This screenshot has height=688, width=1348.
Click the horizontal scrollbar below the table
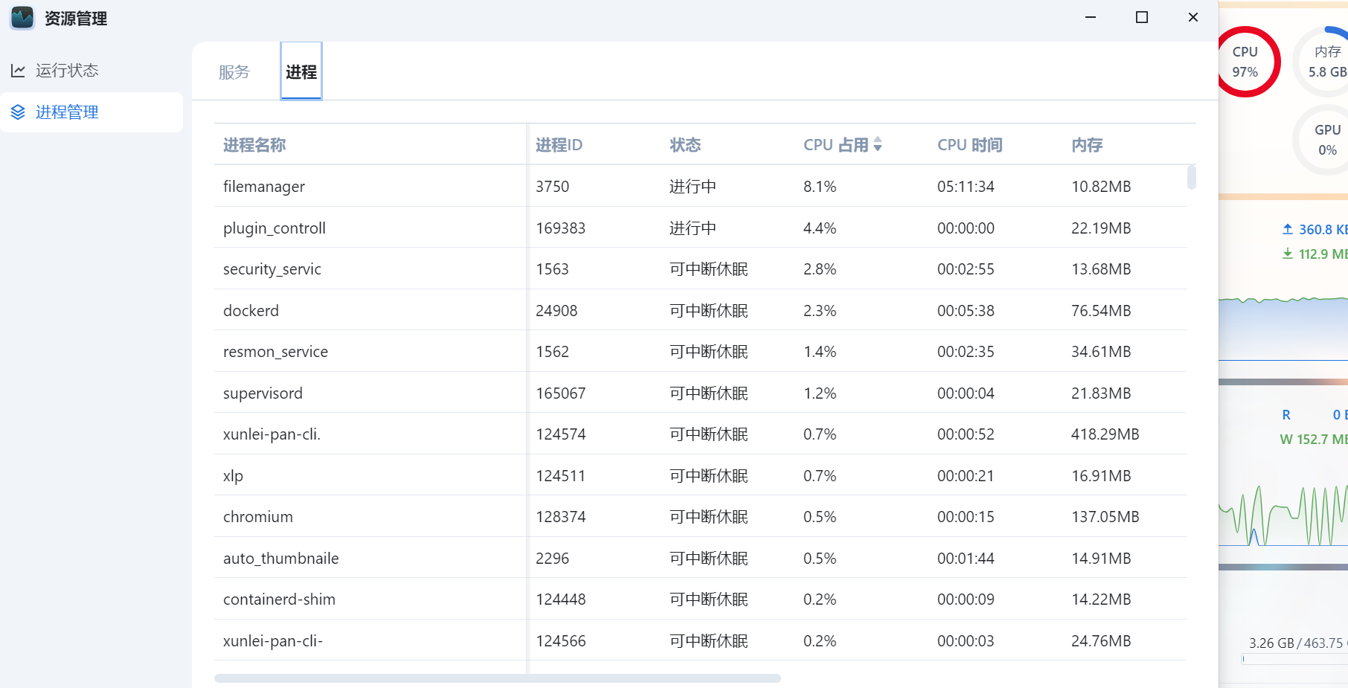click(497, 678)
